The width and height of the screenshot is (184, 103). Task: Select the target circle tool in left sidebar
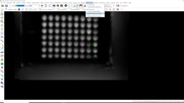2,14
